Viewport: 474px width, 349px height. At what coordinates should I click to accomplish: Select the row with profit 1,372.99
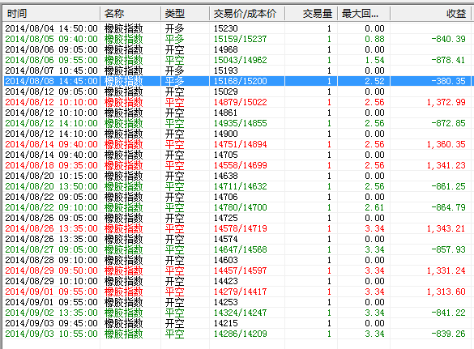coord(237,102)
